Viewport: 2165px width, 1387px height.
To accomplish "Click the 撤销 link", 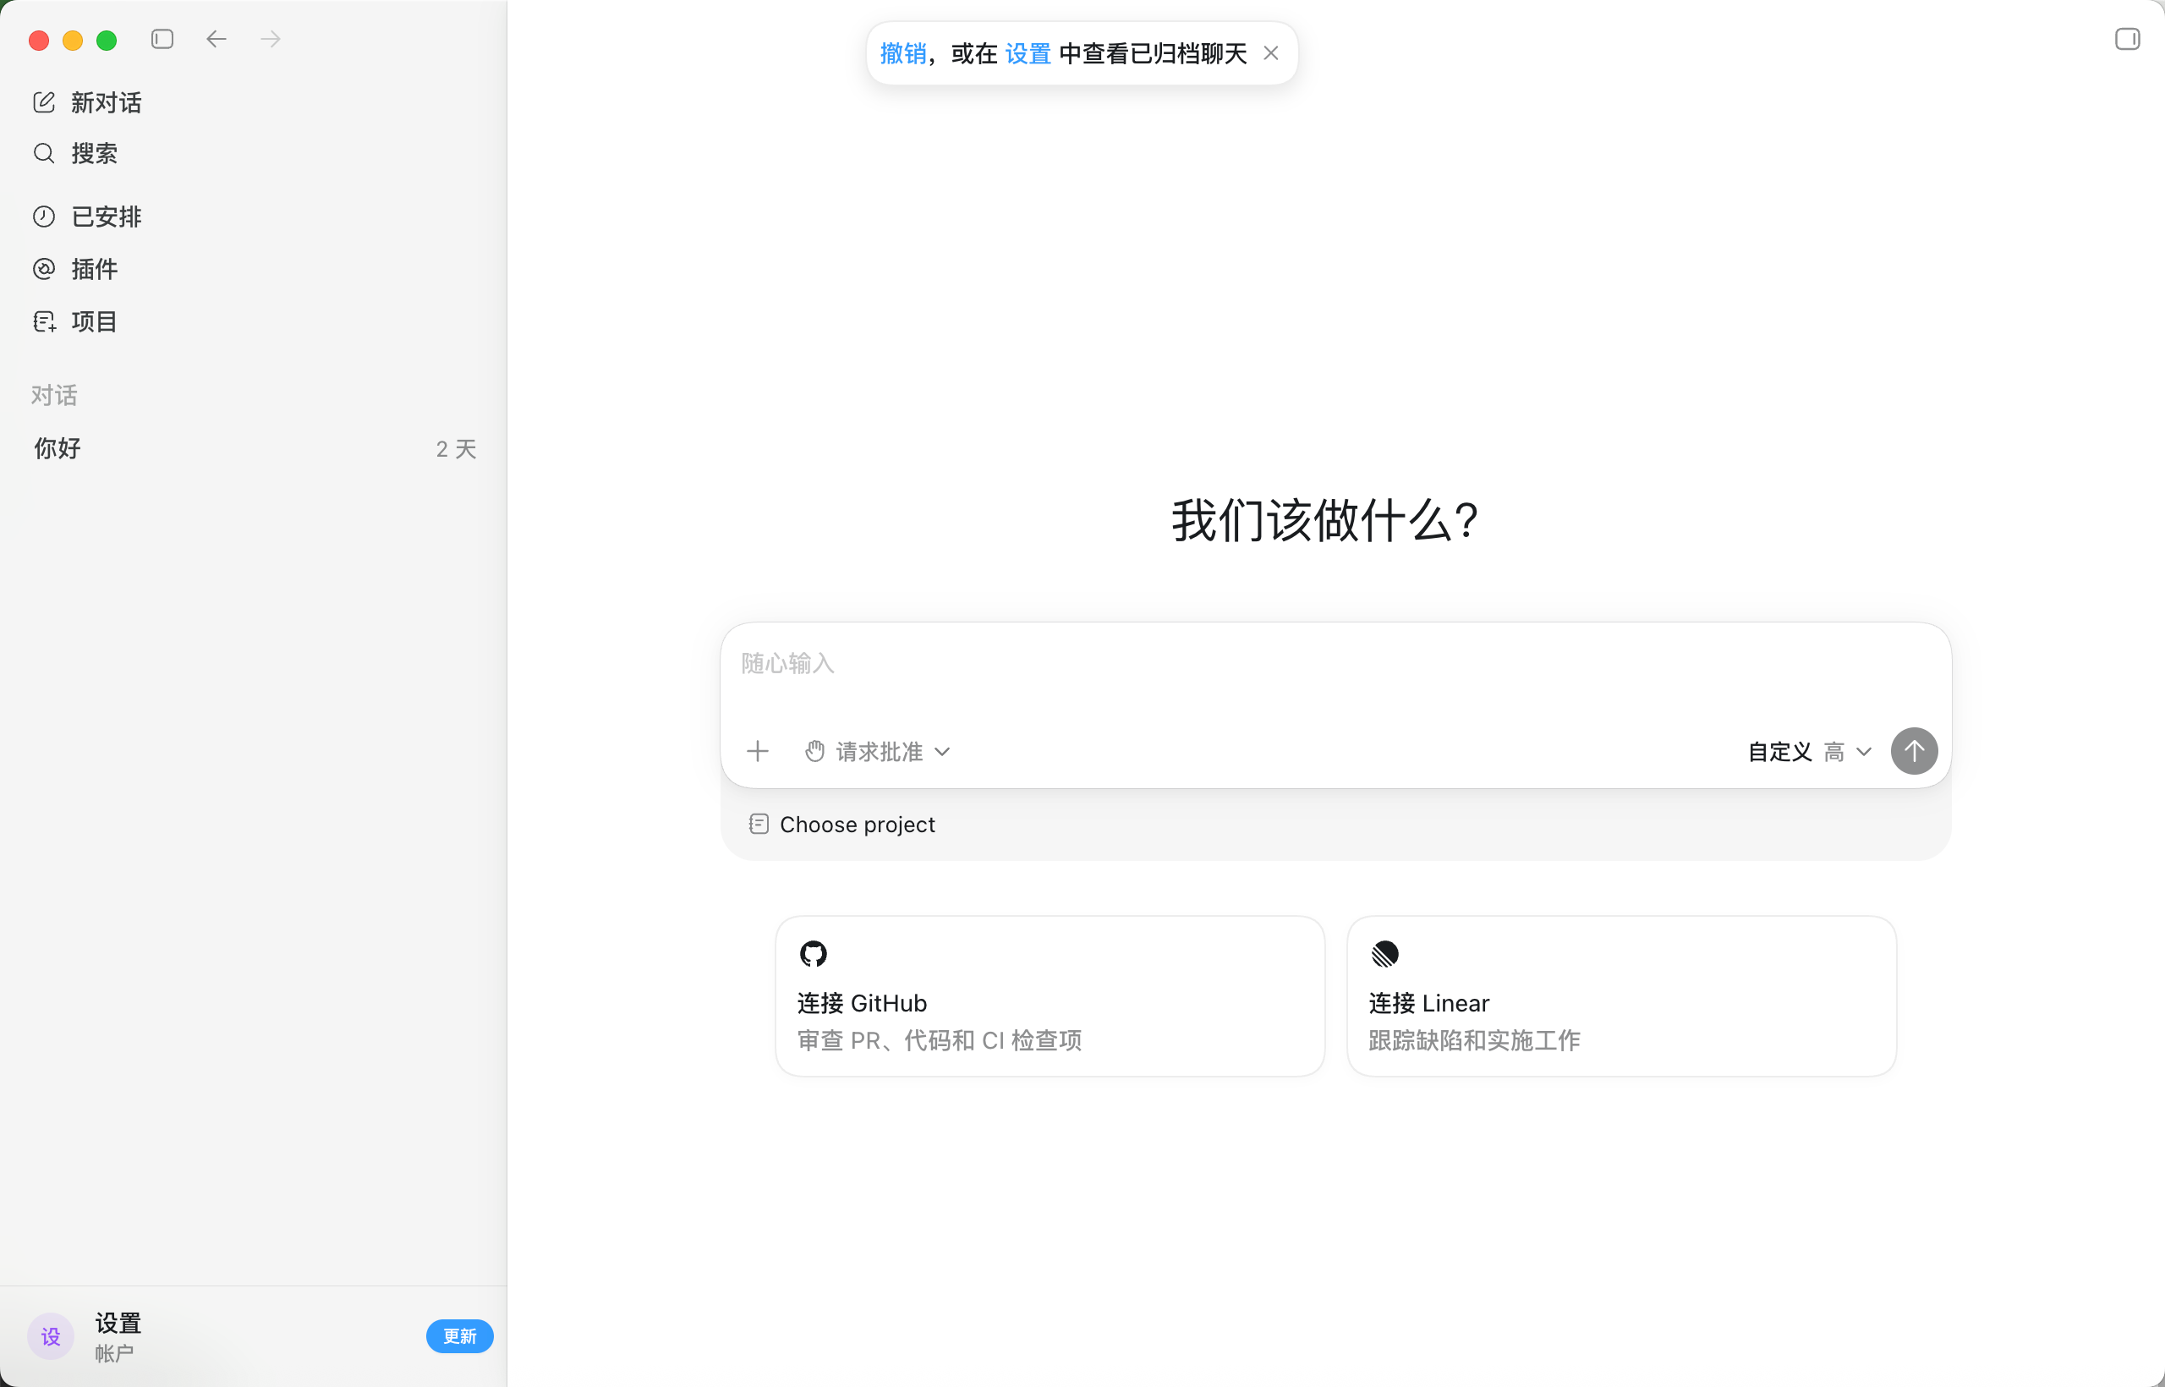I will pos(903,53).
